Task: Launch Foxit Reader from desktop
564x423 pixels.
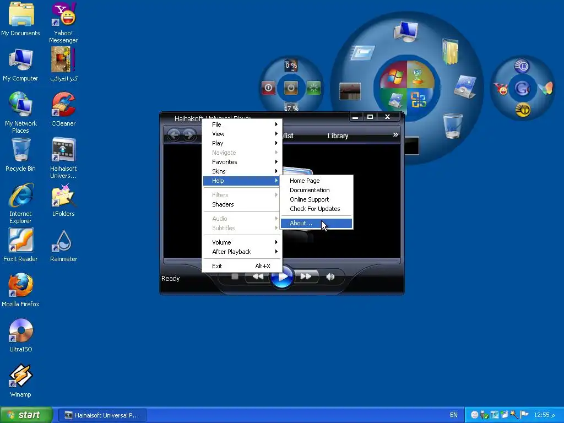Action: pyautogui.click(x=20, y=245)
